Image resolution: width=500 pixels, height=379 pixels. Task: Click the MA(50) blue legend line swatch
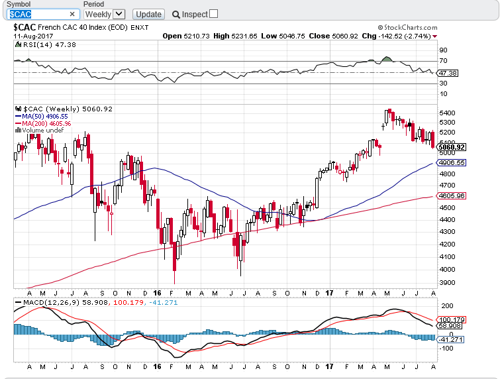click(18, 117)
